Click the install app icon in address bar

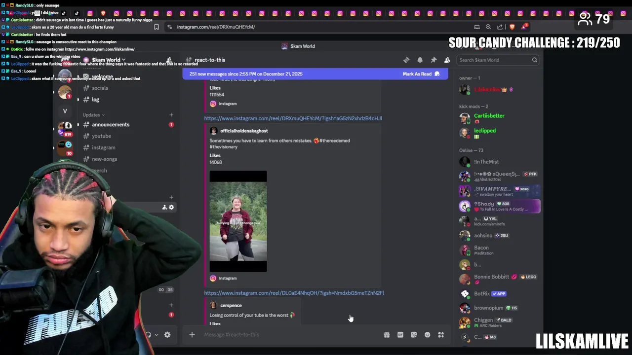[x=477, y=27]
